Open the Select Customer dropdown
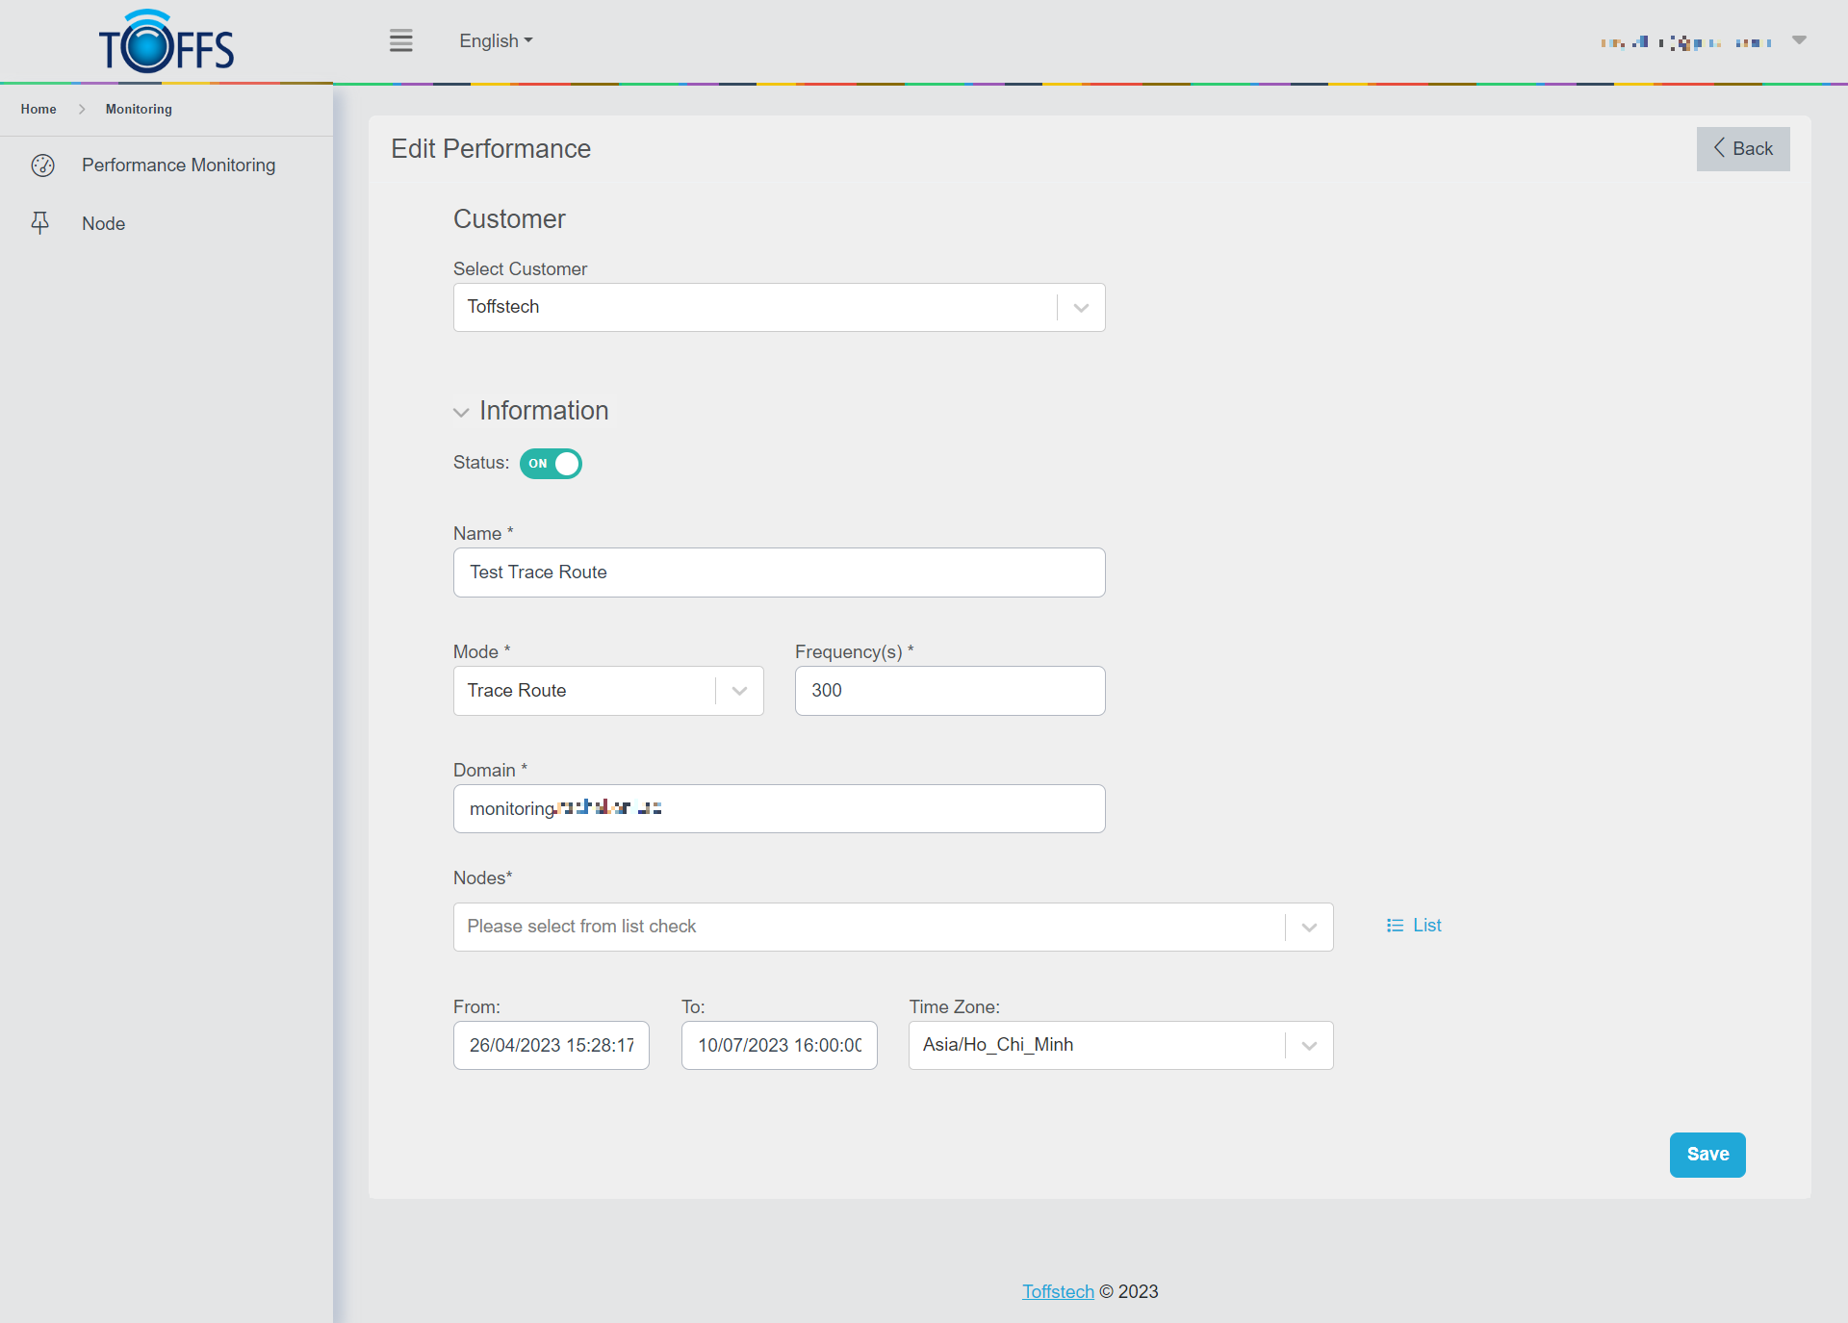The height and width of the screenshot is (1323, 1848). 1081,308
